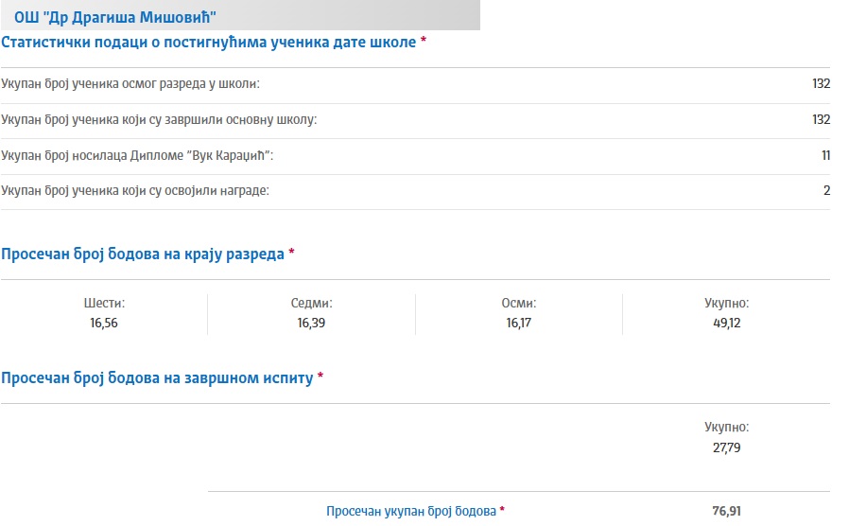Image resolution: width=849 pixels, height=526 pixels.
Task: Open the Просечан број бодова на завршном испиту heading
Action: coord(157,378)
